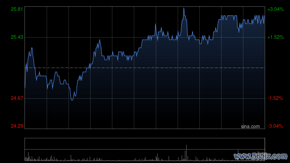Click the +3.04% percentage label

point(275,9)
